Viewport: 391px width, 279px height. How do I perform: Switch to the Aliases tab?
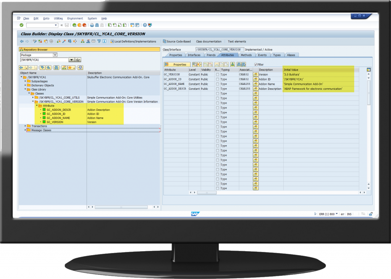coord(291,55)
